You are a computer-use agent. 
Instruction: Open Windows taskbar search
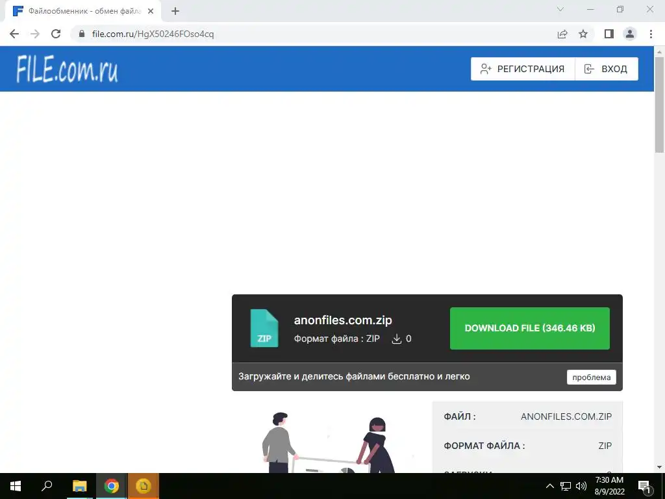(x=47, y=486)
